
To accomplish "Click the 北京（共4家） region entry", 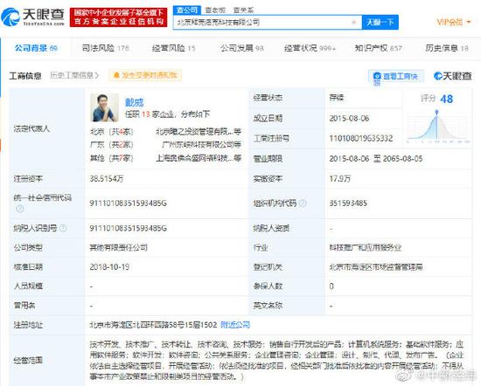I will tap(112, 132).
